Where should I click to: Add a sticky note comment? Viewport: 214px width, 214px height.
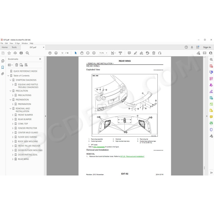(129, 53)
